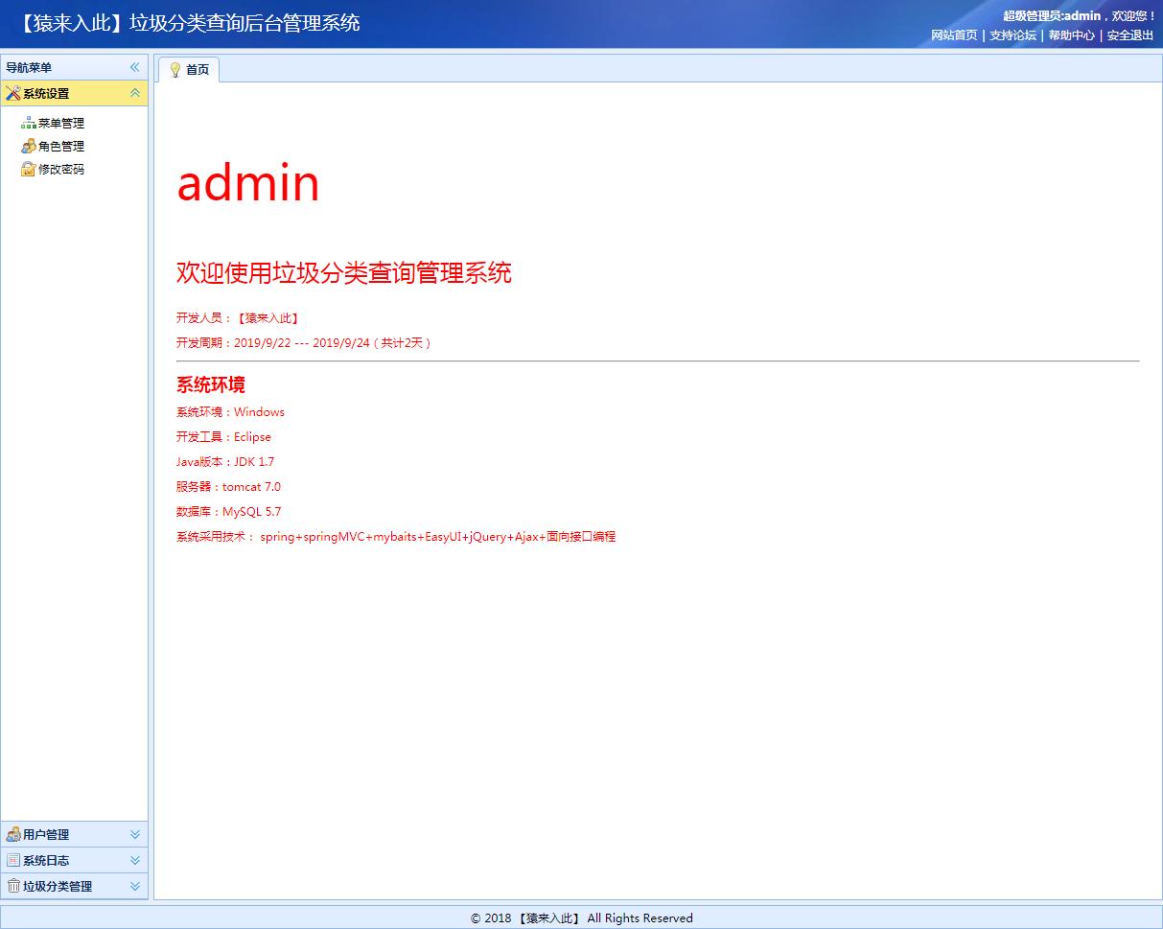Click the 安全退出 logout link

tap(1128, 35)
